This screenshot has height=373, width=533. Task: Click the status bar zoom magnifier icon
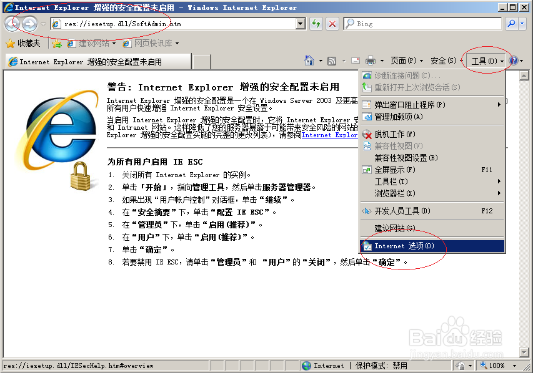[484, 366]
